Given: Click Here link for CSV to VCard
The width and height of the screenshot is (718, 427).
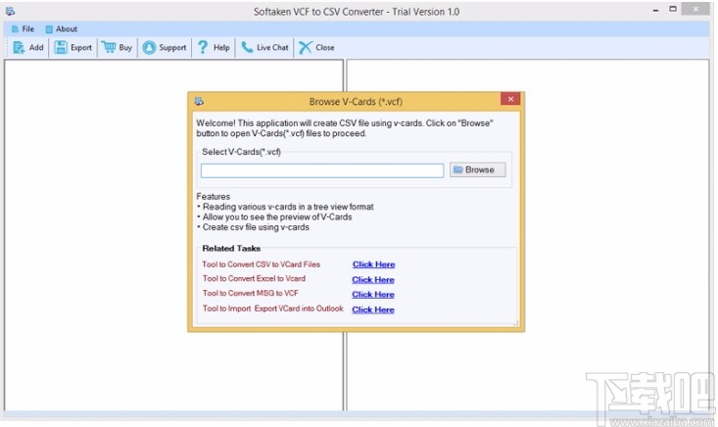Looking at the screenshot, I should coord(373,264).
